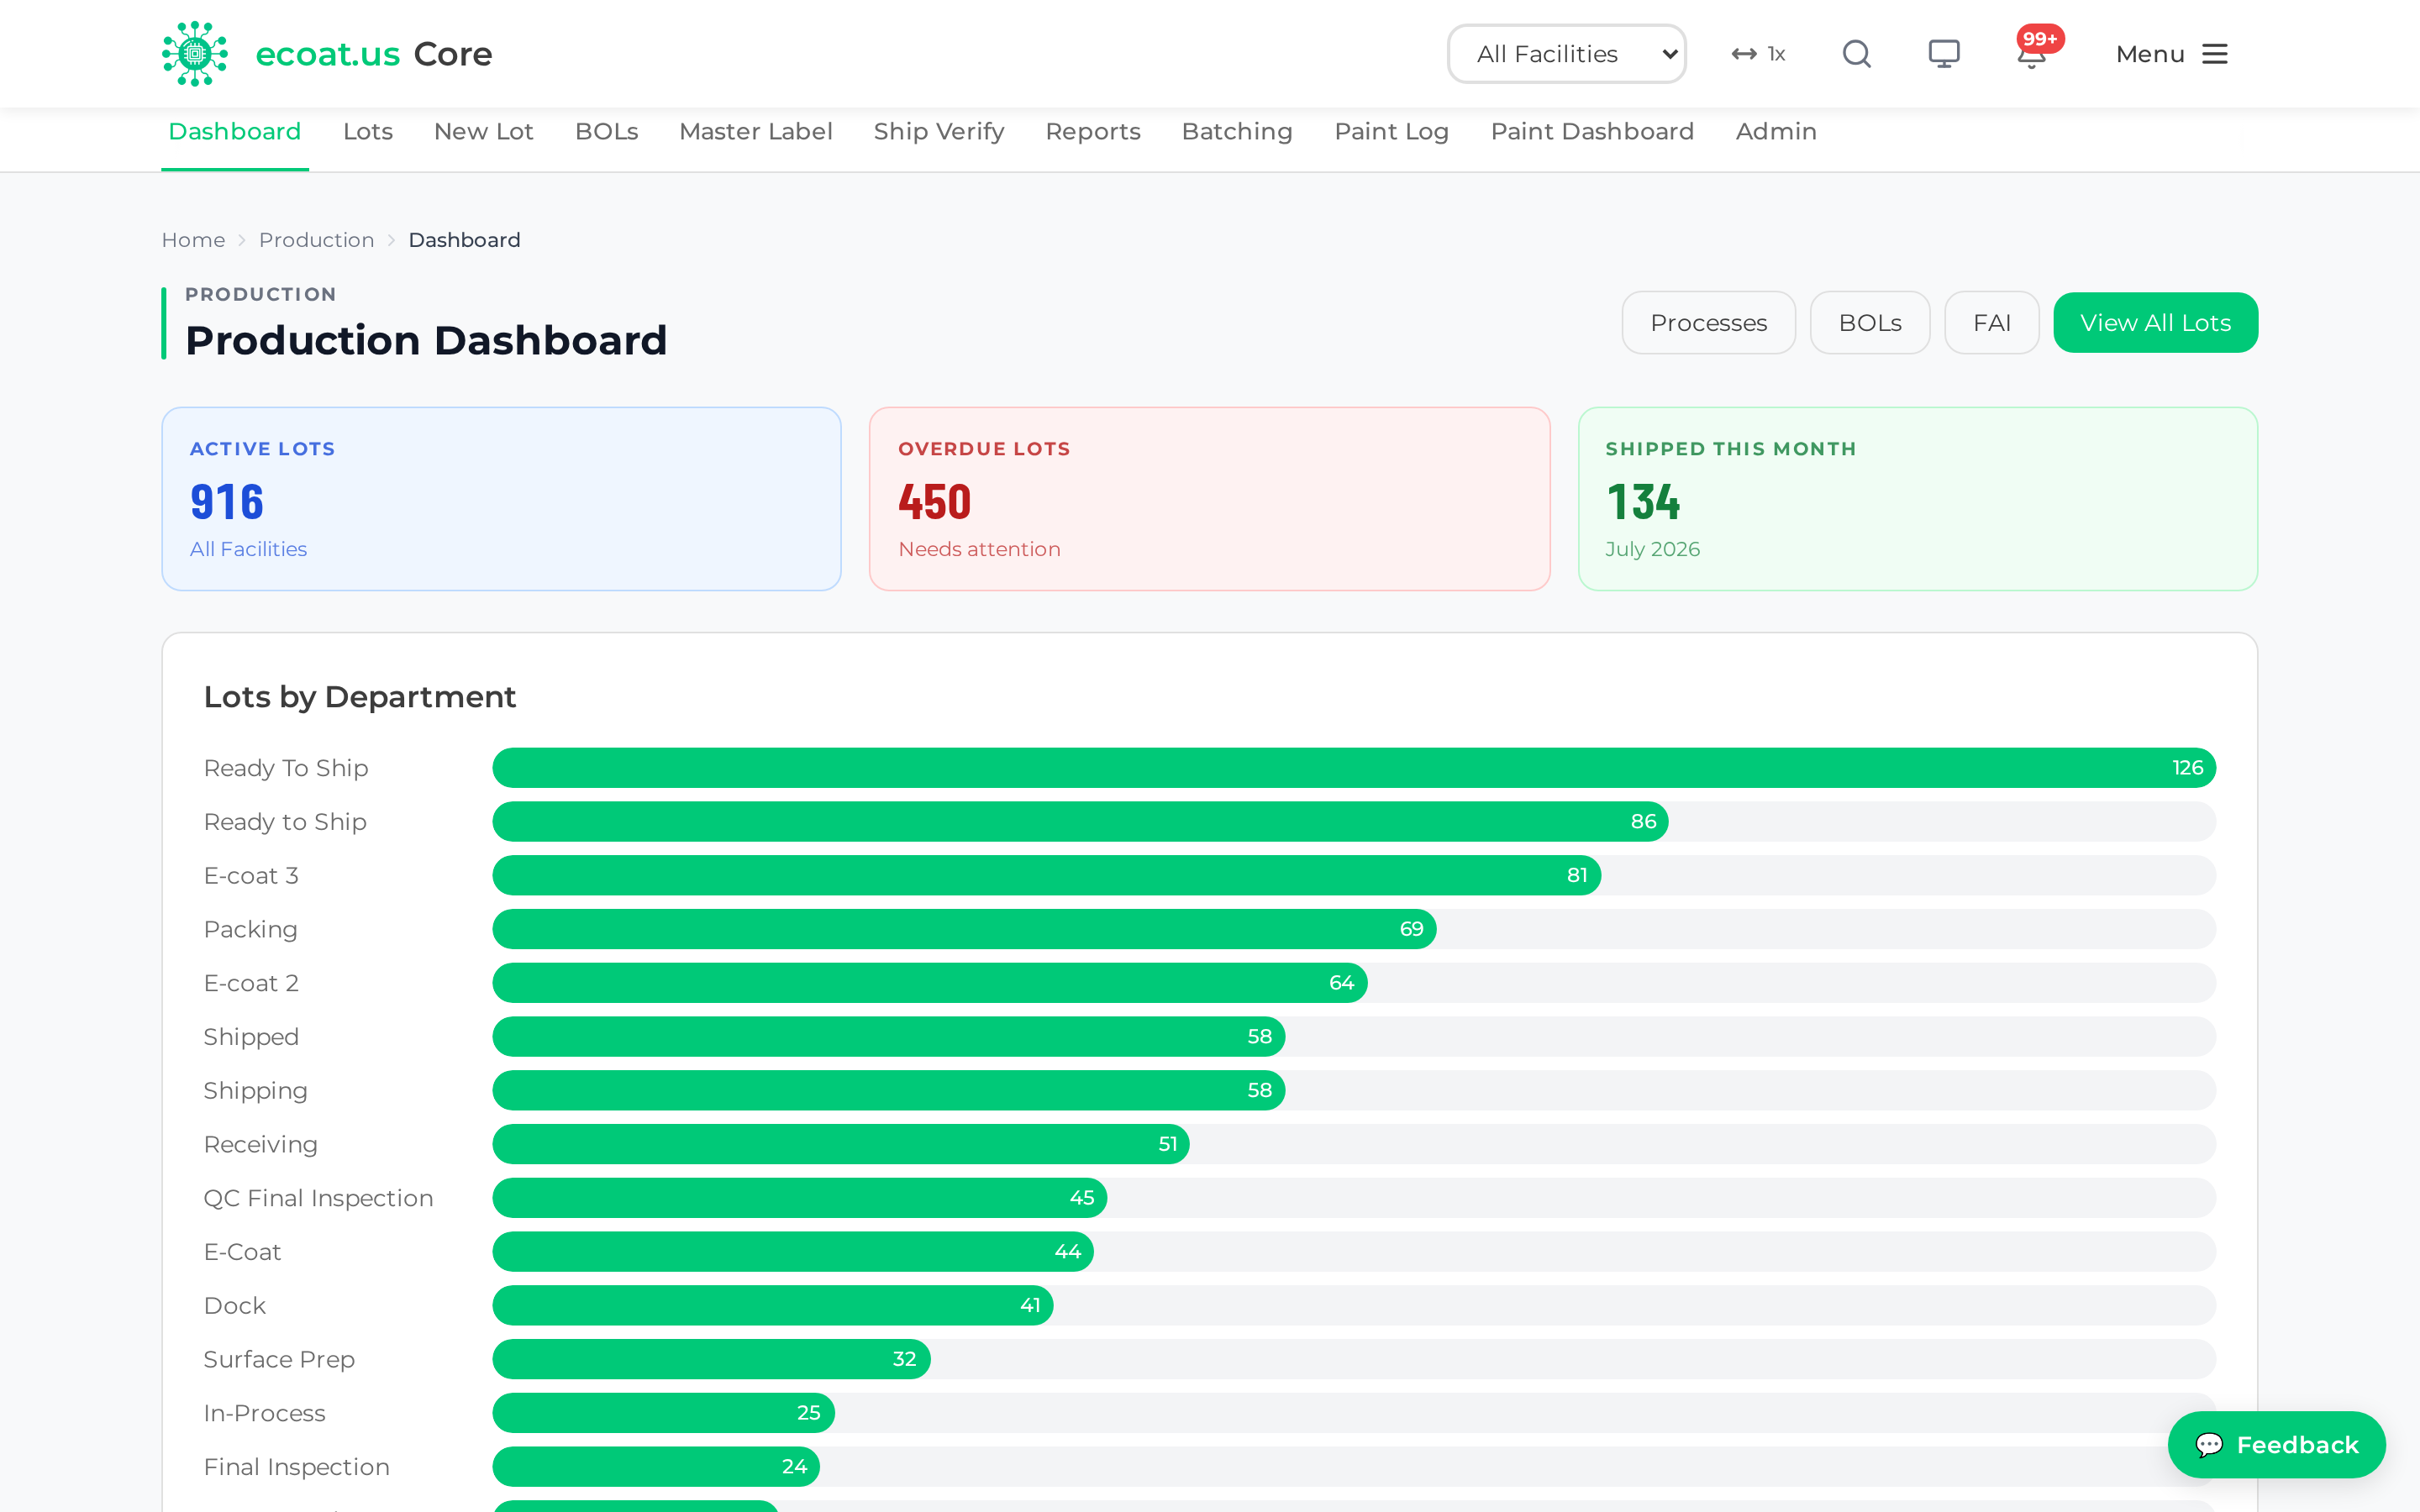Open the All Facilities dropdown
2420x1512 pixels.
tap(1566, 54)
